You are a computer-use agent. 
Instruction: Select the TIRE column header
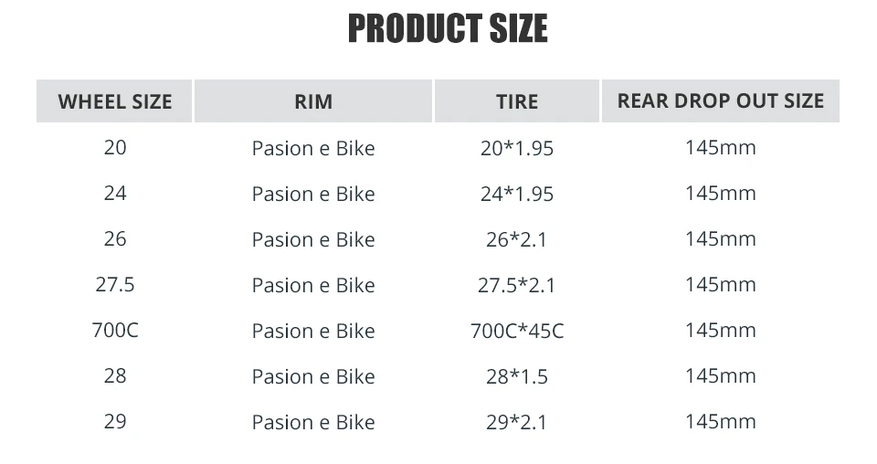pos(517,101)
